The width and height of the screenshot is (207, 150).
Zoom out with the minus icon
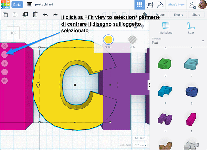click(5, 71)
